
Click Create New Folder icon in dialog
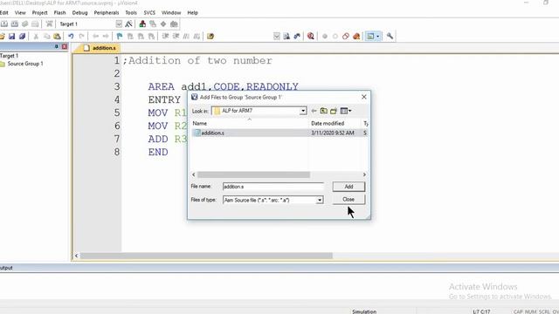(x=334, y=111)
